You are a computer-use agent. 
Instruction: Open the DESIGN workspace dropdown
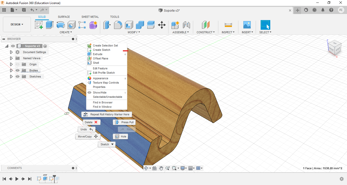coord(17,24)
